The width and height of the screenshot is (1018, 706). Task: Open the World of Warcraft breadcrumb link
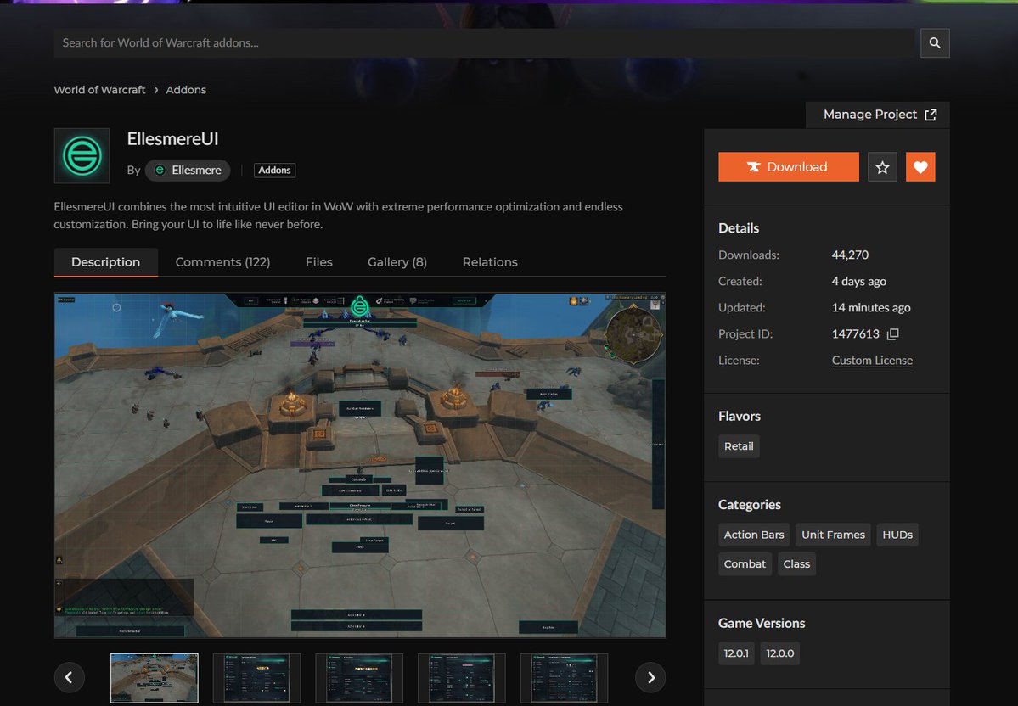pyautogui.click(x=99, y=90)
